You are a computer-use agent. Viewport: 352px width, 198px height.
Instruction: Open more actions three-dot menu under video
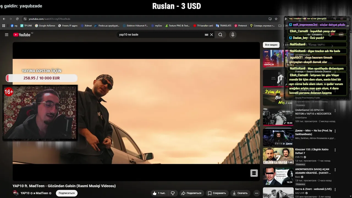click(257, 193)
